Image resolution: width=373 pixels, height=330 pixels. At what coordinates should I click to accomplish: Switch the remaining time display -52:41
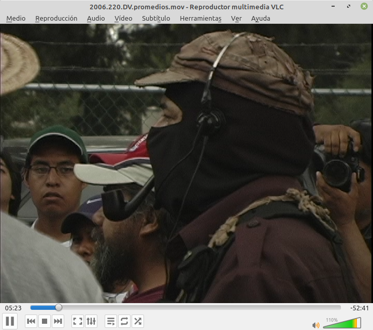pyautogui.click(x=359, y=308)
